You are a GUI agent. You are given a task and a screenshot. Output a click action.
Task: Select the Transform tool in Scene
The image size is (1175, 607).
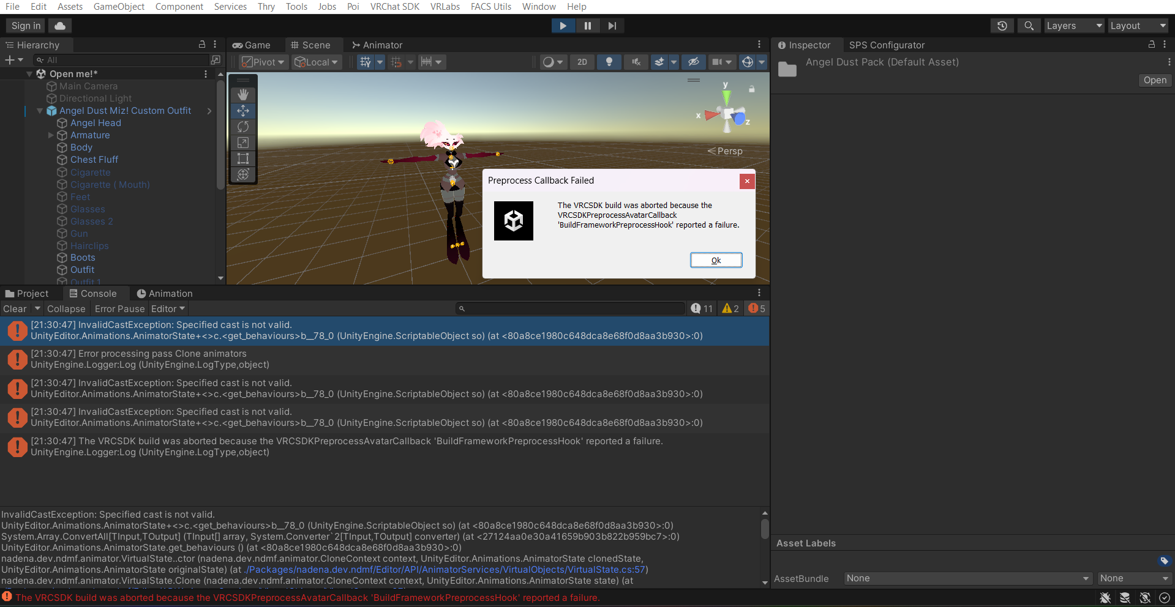pos(243,174)
